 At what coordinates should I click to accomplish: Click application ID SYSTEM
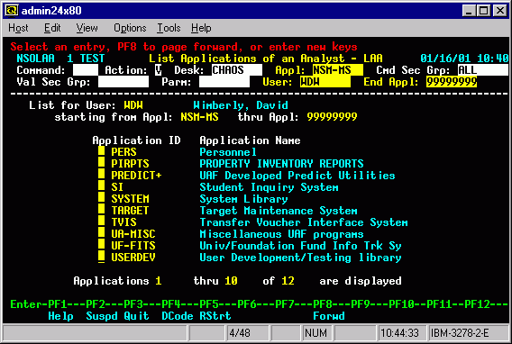[x=130, y=199]
